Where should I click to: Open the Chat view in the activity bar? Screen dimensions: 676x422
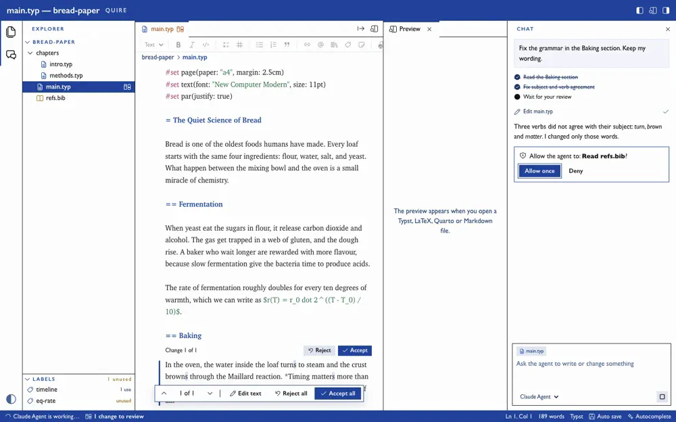click(x=11, y=55)
